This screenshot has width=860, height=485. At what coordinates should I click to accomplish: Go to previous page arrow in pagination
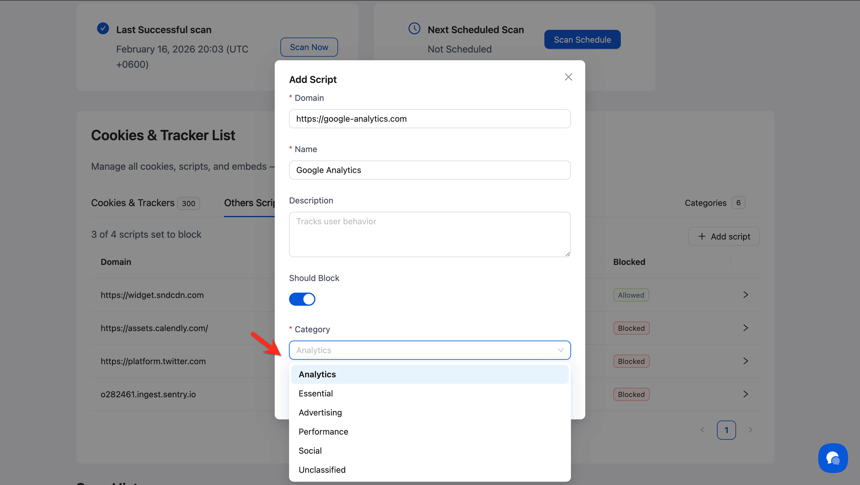coord(702,430)
